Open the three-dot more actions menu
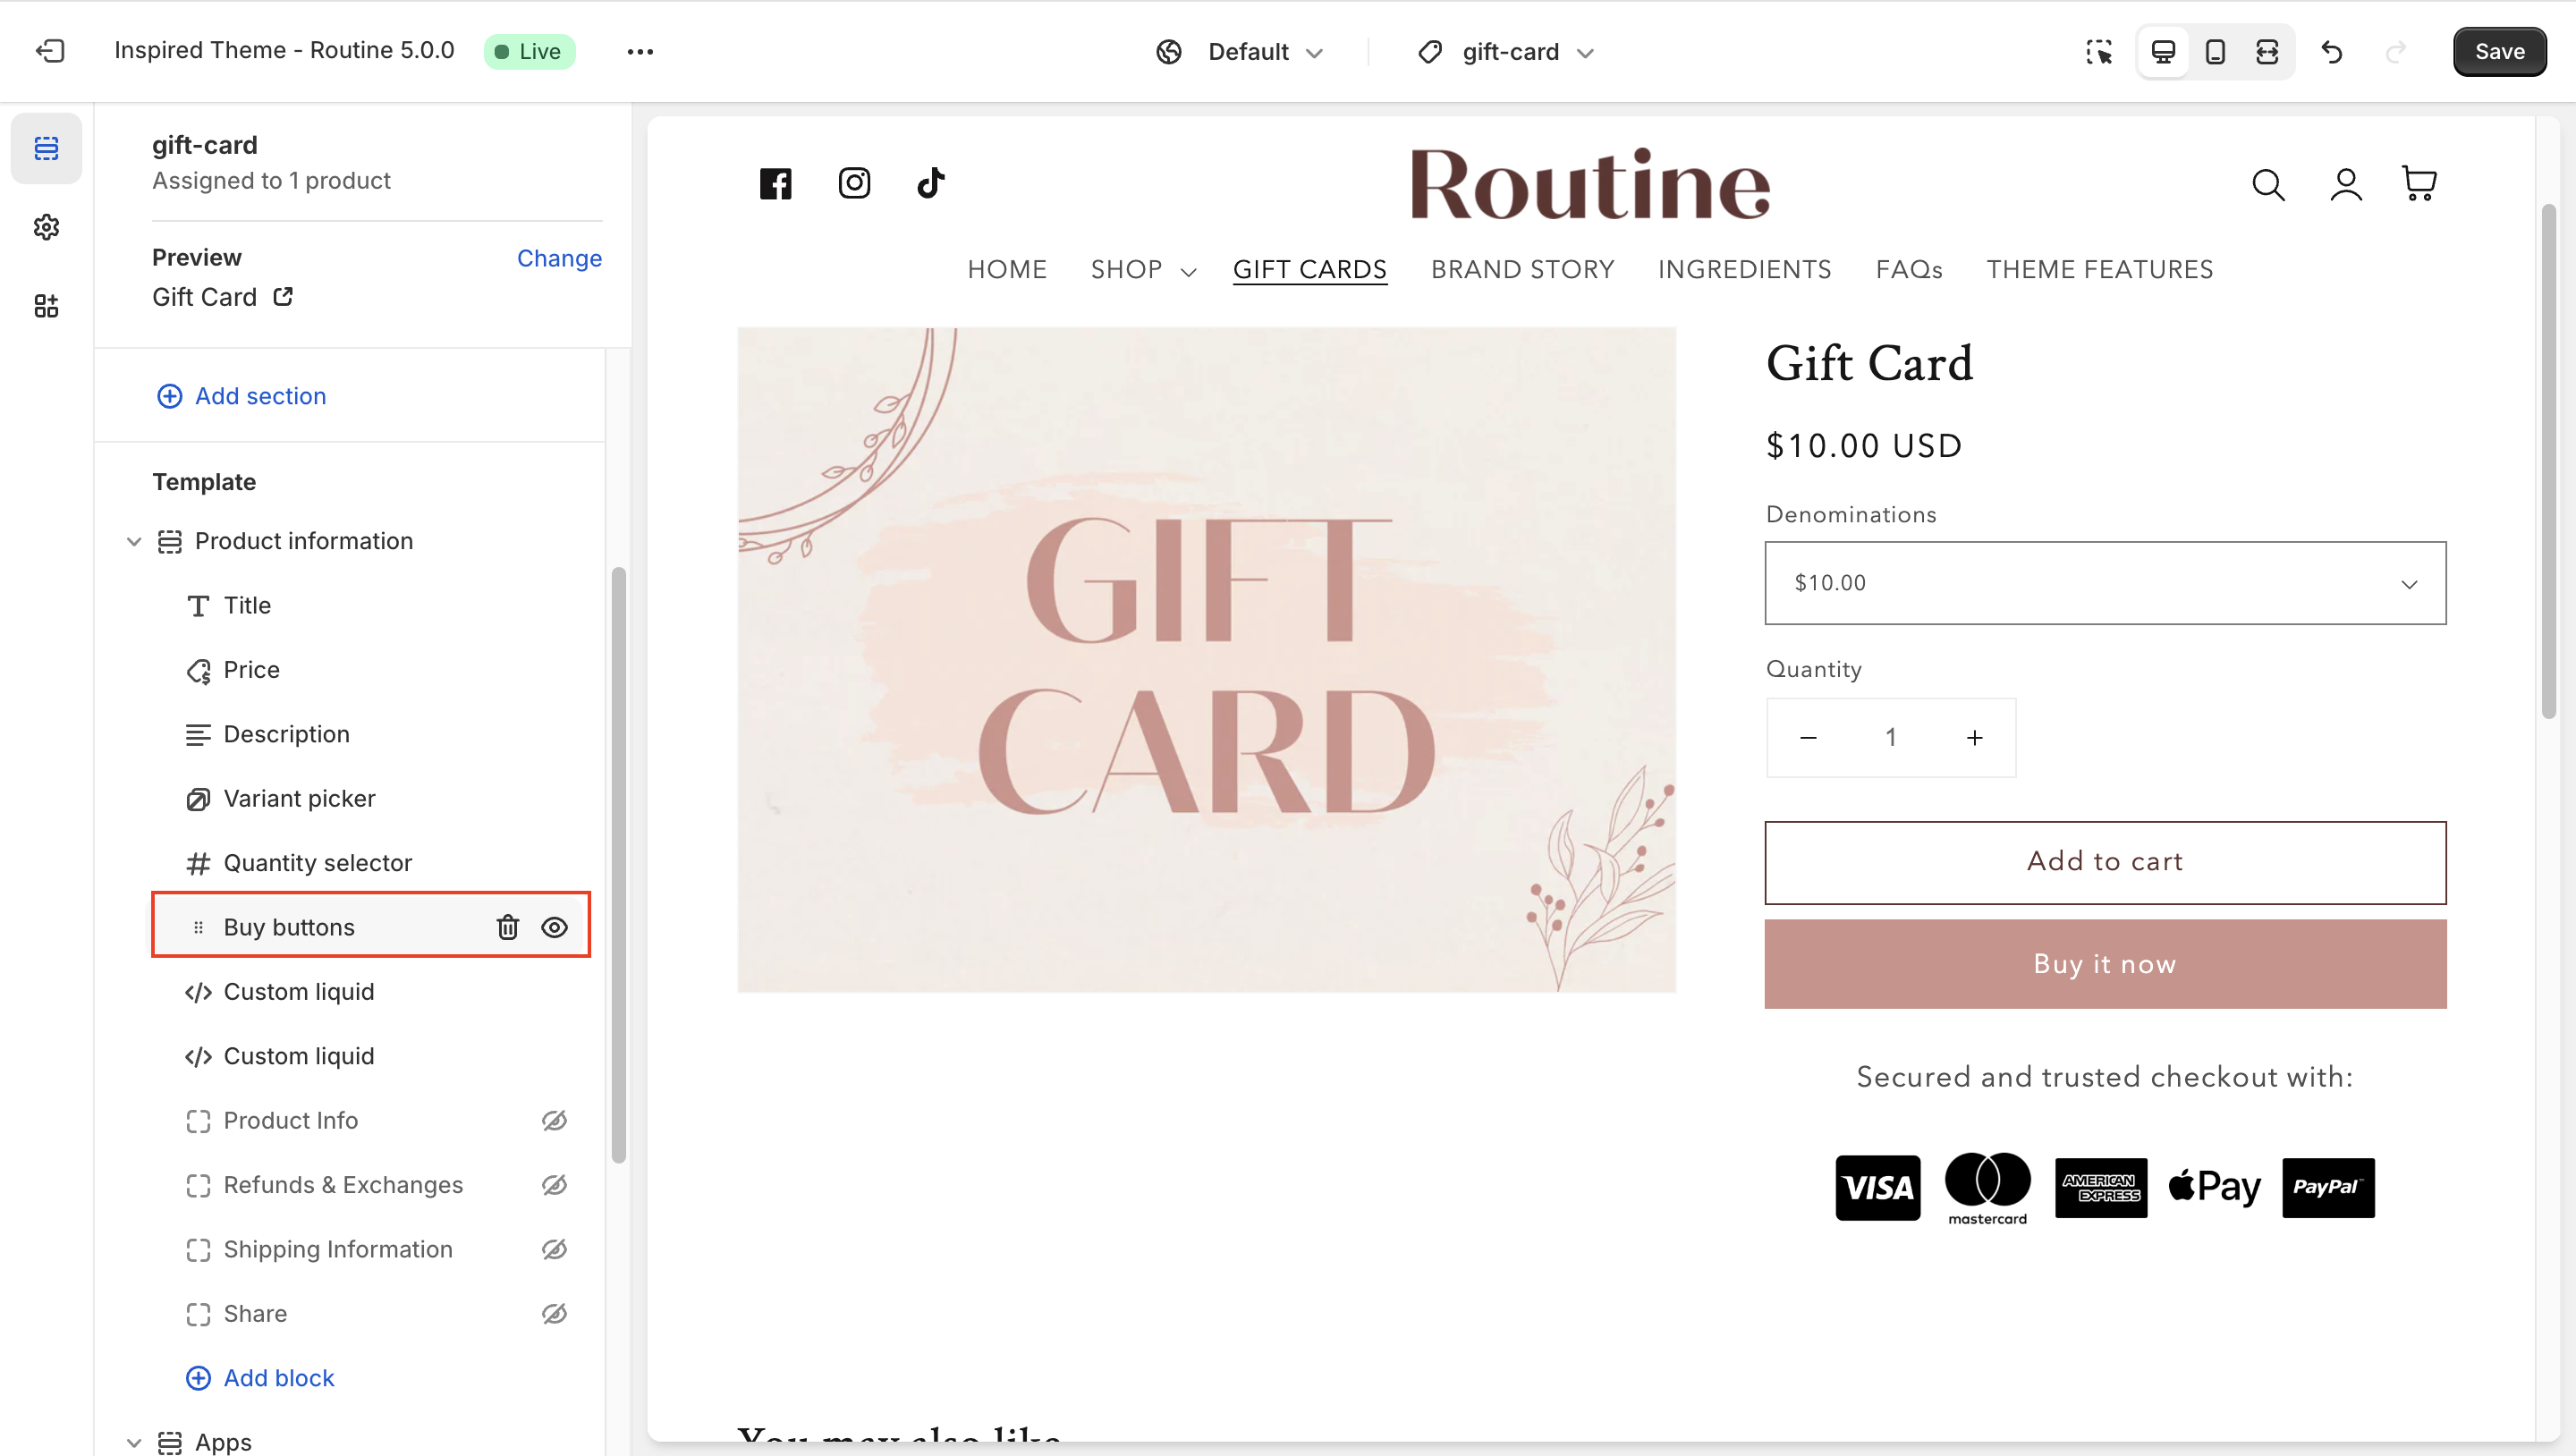The image size is (2576, 1456). 640,51
